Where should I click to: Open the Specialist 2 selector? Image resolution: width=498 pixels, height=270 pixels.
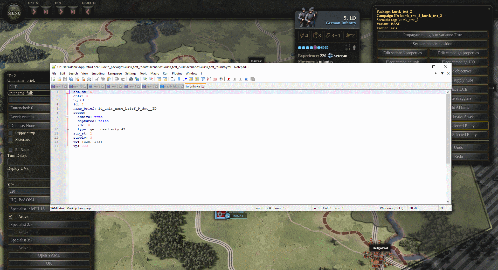(x=49, y=225)
